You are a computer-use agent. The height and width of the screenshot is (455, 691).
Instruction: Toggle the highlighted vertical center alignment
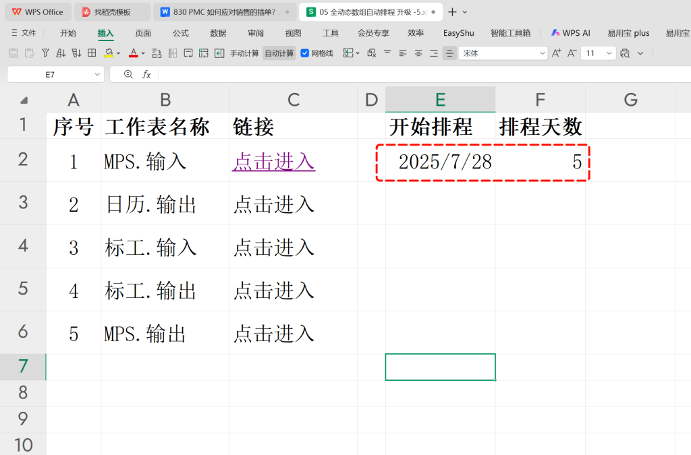449,53
